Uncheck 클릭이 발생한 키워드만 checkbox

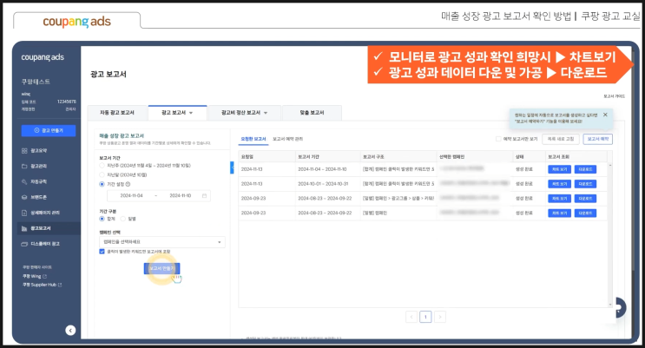pyautogui.click(x=102, y=252)
